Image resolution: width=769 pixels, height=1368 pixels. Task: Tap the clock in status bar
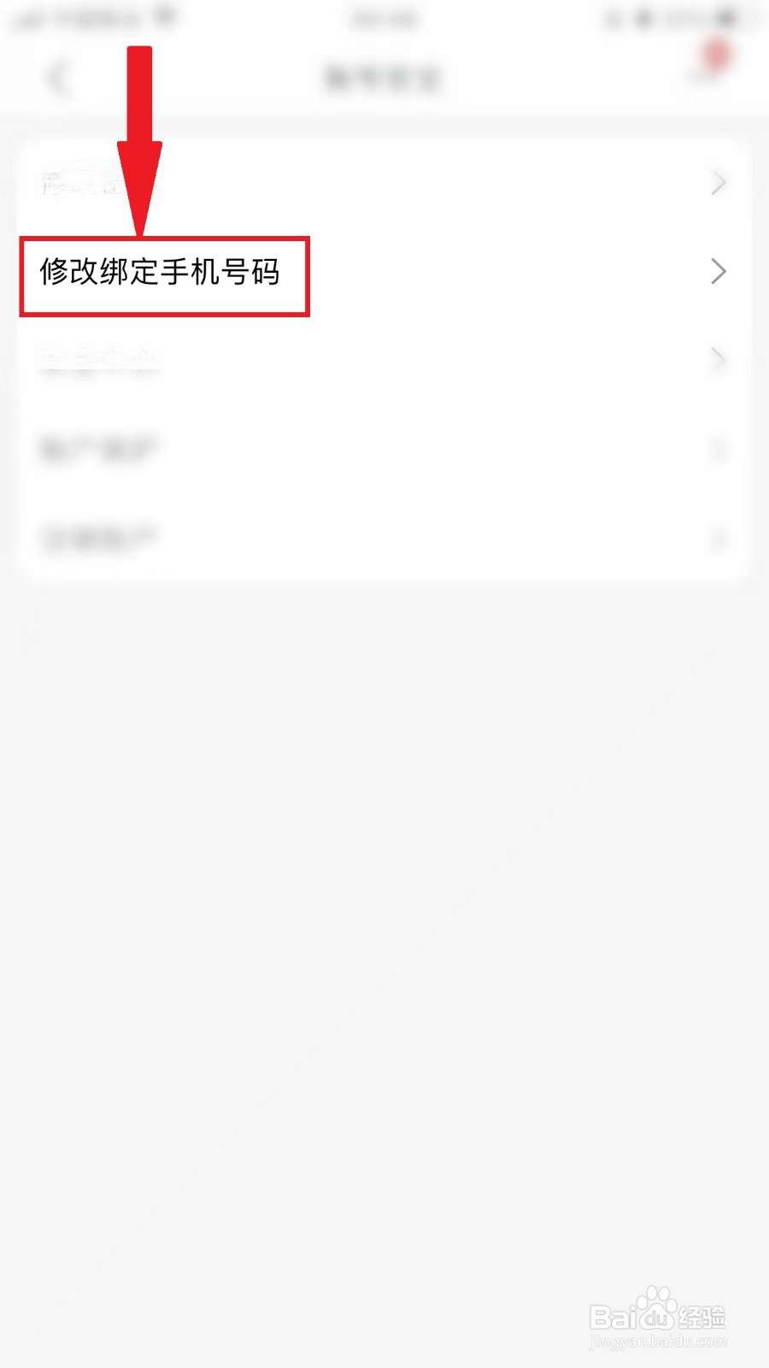[x=384, y=18]
